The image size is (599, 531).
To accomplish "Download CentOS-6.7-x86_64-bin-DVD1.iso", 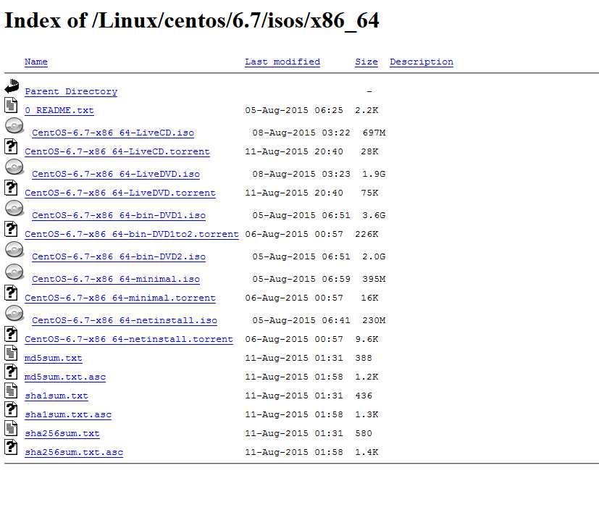I will click(x=119, y=215).
